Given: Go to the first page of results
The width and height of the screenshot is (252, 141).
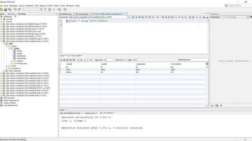Looking at the screenshot, I should pos(82,60).
